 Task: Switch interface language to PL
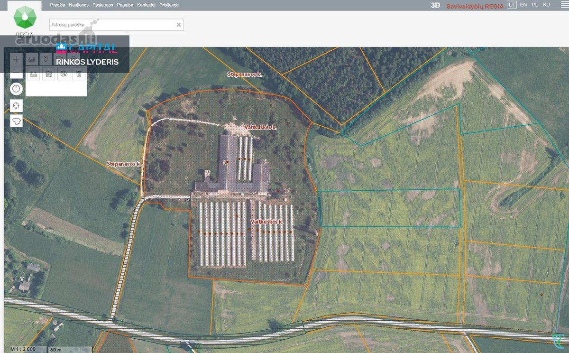coord(535,5)
